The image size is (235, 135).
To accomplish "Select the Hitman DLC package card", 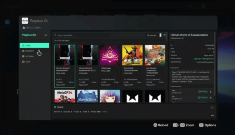I will coord(88,66).
